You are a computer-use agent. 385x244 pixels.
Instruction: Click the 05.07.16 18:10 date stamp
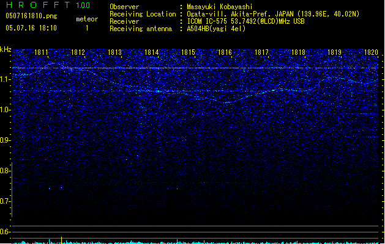31,27
